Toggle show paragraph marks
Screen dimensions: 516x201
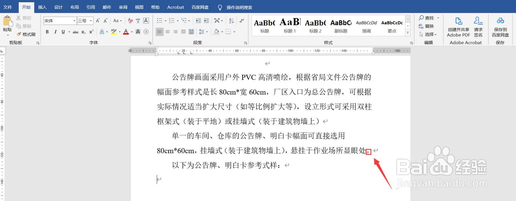click(x=242, y=21)
